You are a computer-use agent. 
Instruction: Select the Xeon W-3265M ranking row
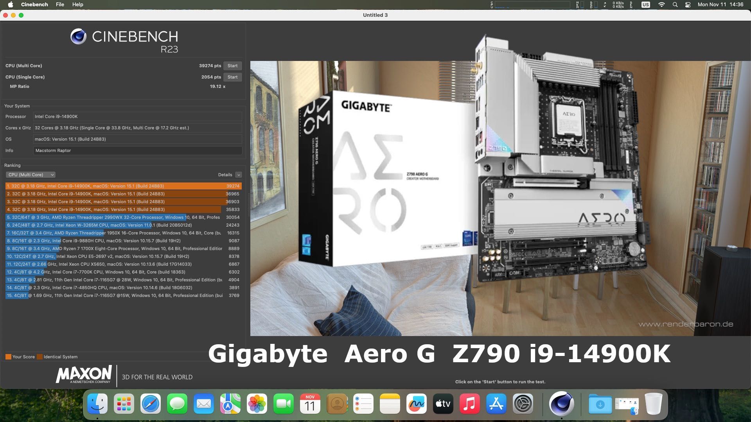pos(124,225)
